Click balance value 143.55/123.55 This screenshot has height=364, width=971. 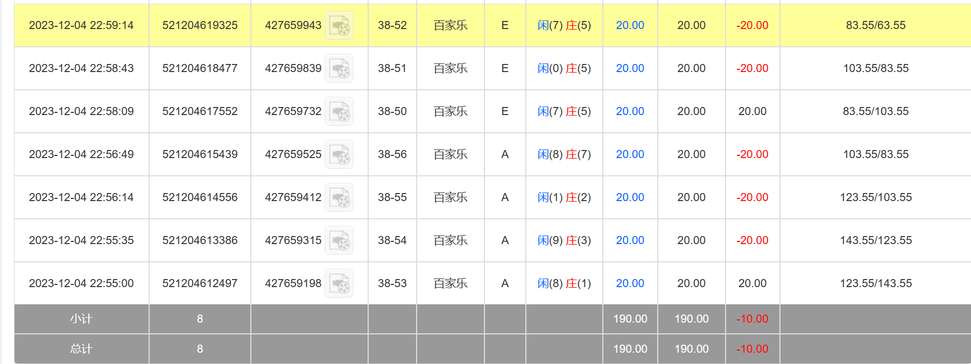(x=875, y=240)
